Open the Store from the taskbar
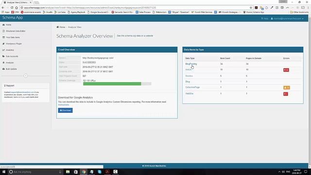 tap(76, 172)
